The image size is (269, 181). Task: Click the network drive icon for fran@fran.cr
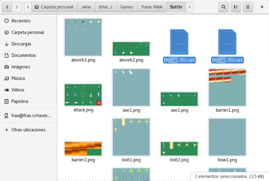click(6, 116)
